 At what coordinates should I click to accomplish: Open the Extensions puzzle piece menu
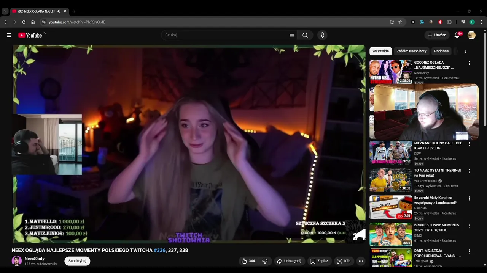tap(449, 22)
